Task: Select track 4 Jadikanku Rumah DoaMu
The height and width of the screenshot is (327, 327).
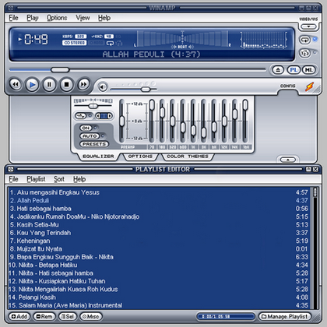Action: [159, 216]
